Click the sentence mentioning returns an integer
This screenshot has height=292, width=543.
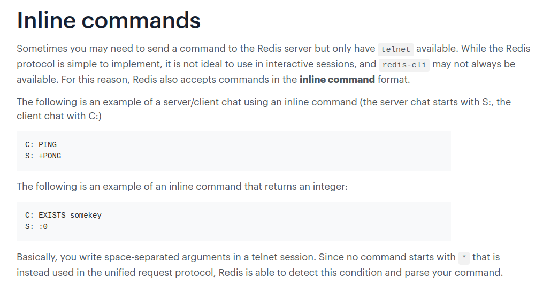182,186
